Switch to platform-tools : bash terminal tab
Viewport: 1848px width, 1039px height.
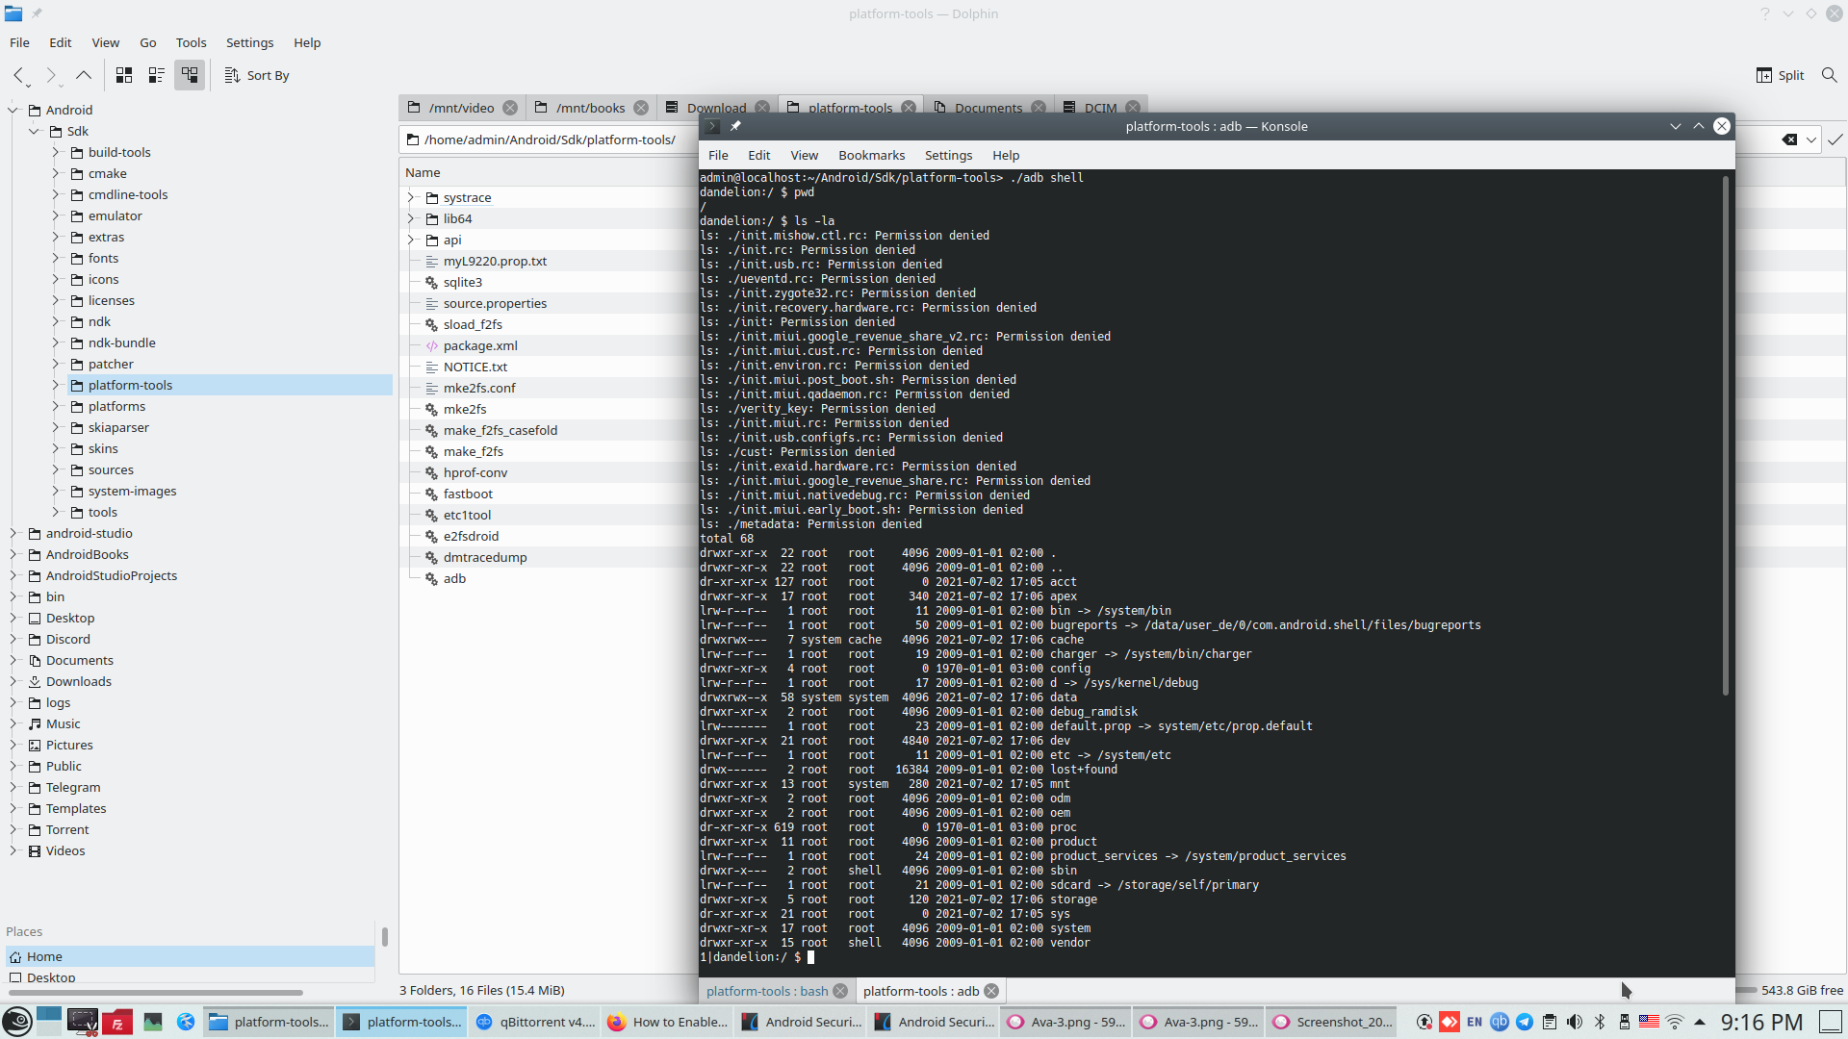coord(766,991)
